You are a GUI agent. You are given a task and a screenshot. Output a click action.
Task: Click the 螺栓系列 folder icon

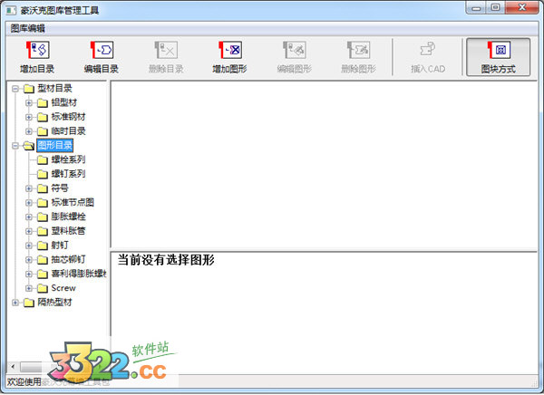[x=43, y=159]
